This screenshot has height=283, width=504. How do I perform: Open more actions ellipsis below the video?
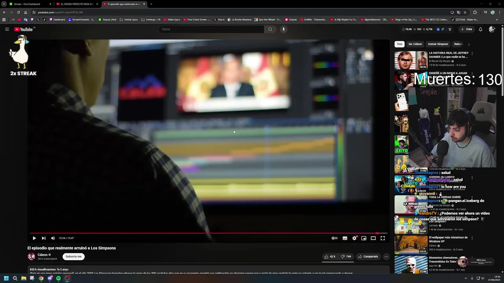coord(386,257)
